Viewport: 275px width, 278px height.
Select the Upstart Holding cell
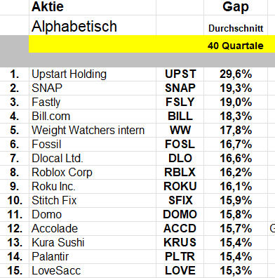(x=93, y=74)
